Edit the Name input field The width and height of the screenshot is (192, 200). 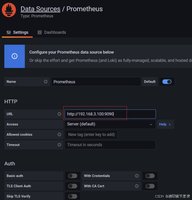click(x=96, y=82)
